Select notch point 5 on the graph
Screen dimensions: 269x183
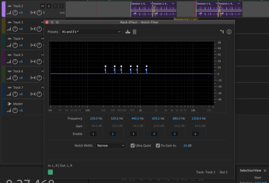[137, 66]
